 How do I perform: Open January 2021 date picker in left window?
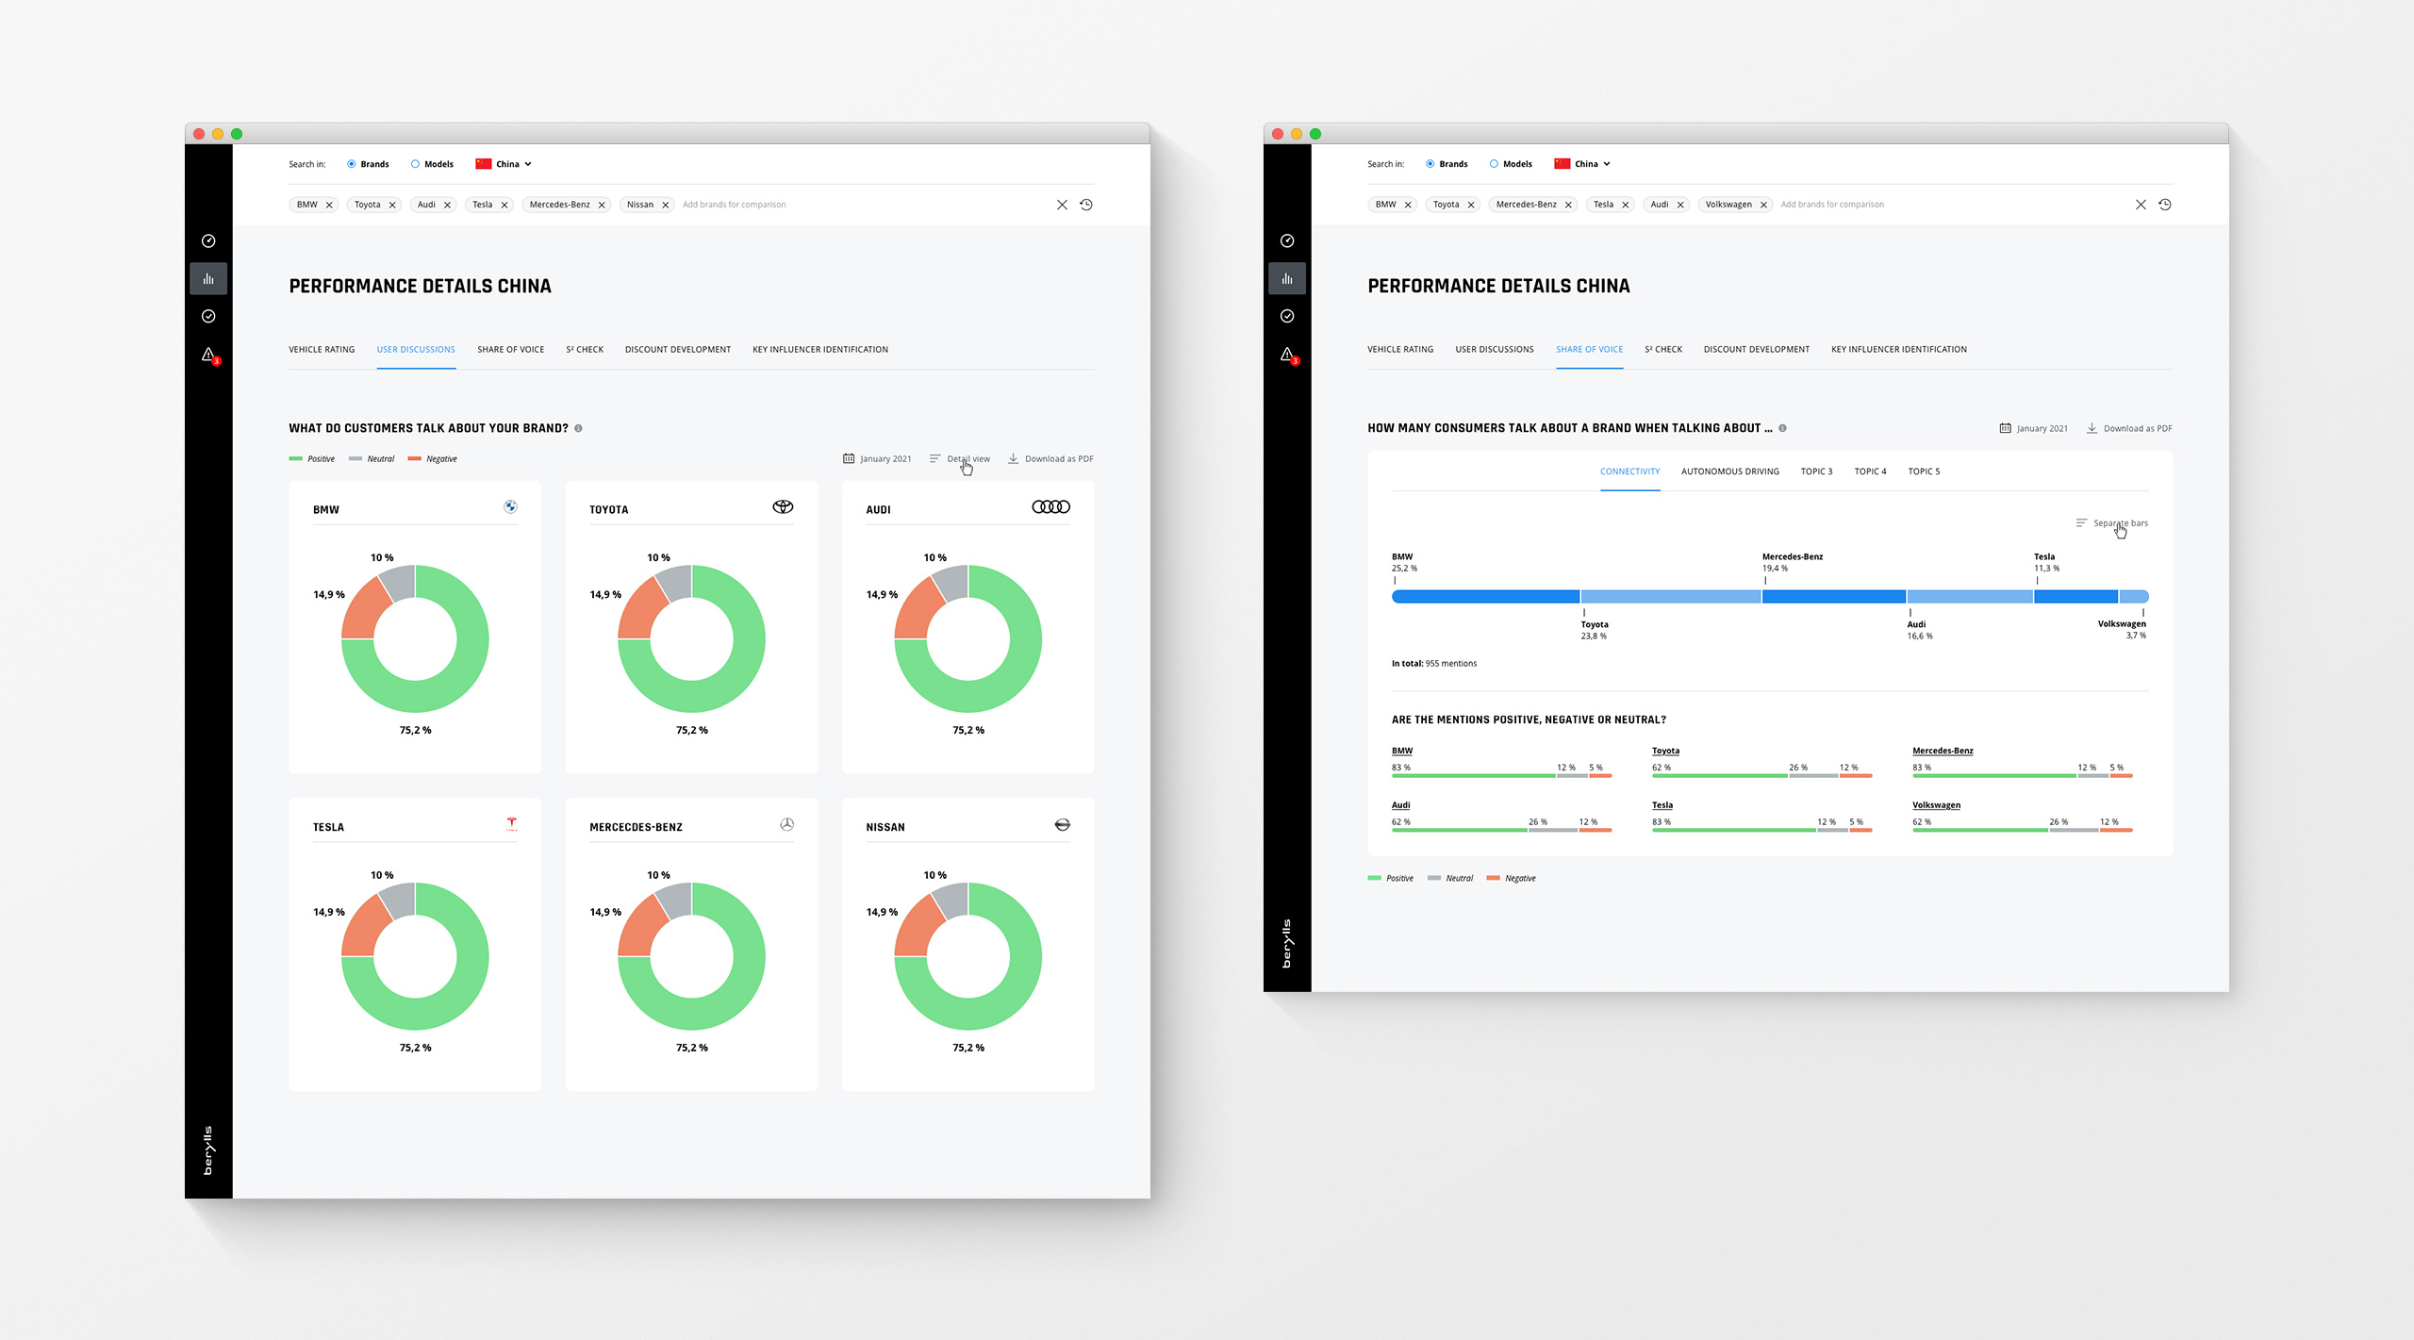[877, 459]
